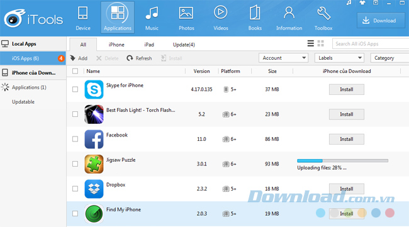Click the Skype version 4.17.0.135

201,89
